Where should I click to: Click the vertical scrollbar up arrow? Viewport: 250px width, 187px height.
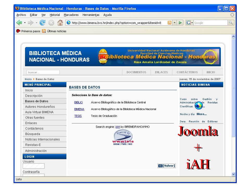click(233, 36)
